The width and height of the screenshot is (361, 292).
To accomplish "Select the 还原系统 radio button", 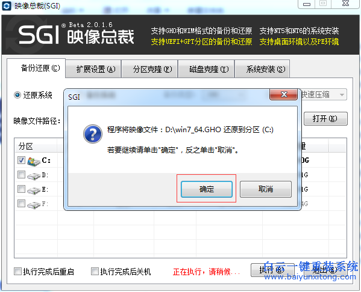I will click(x=17, y=95).
